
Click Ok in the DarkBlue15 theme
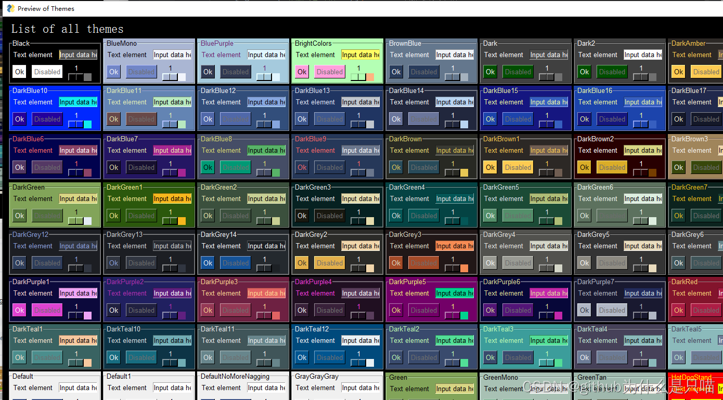pos(490,119)
